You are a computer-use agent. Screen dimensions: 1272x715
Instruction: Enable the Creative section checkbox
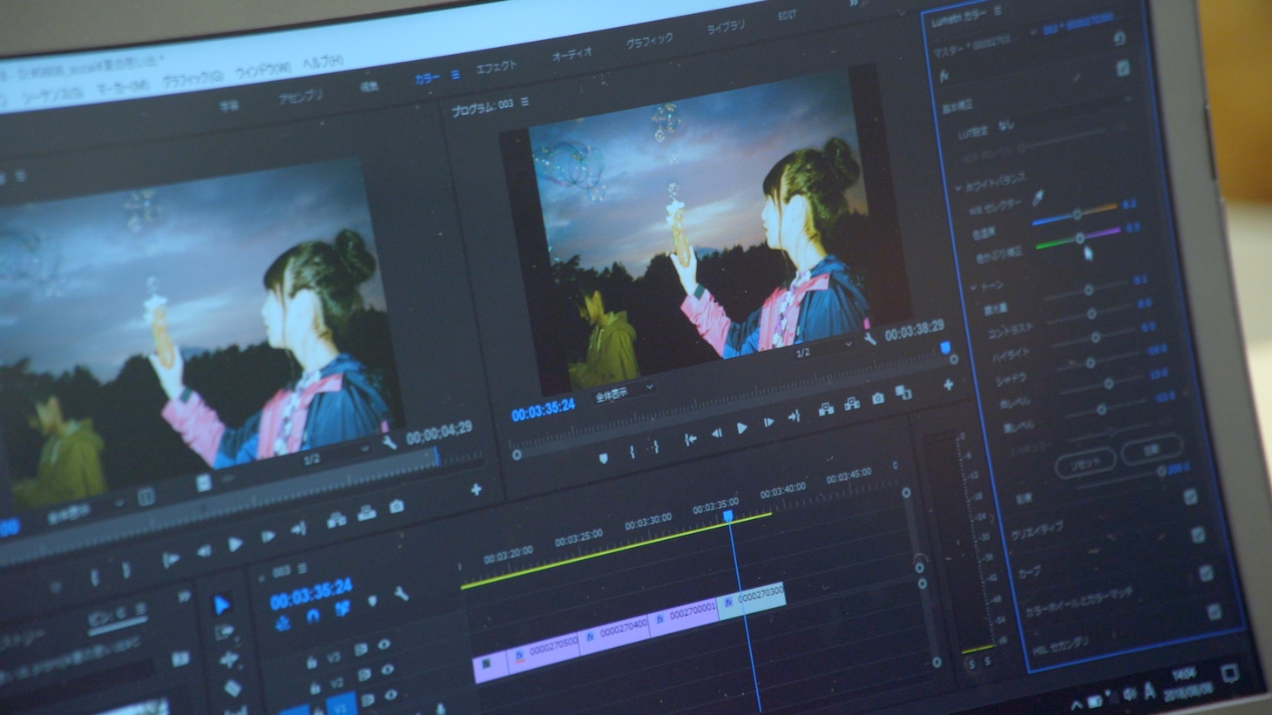1198,534
